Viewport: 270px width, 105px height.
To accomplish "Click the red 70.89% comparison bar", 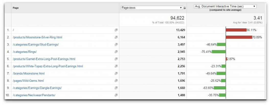I will (x=239, y=37).
